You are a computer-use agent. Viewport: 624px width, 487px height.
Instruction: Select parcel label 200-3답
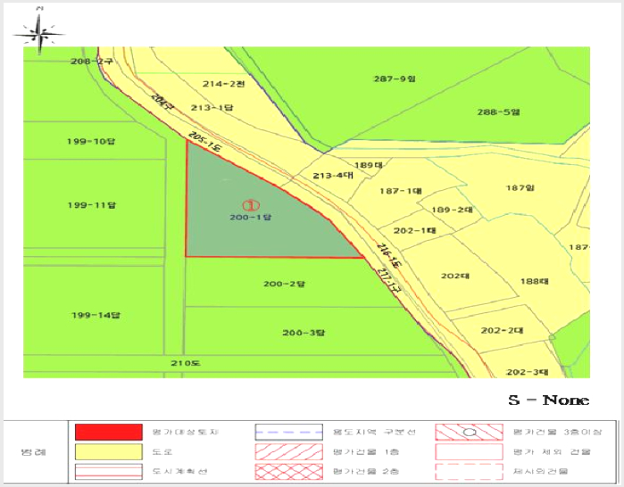pos(304,333)
